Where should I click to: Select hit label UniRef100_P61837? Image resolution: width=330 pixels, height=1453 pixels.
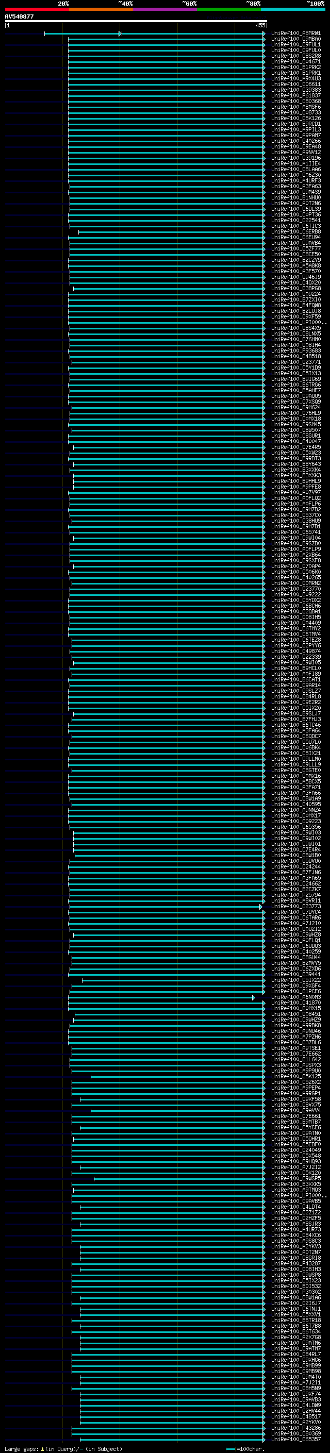point(296,96)
